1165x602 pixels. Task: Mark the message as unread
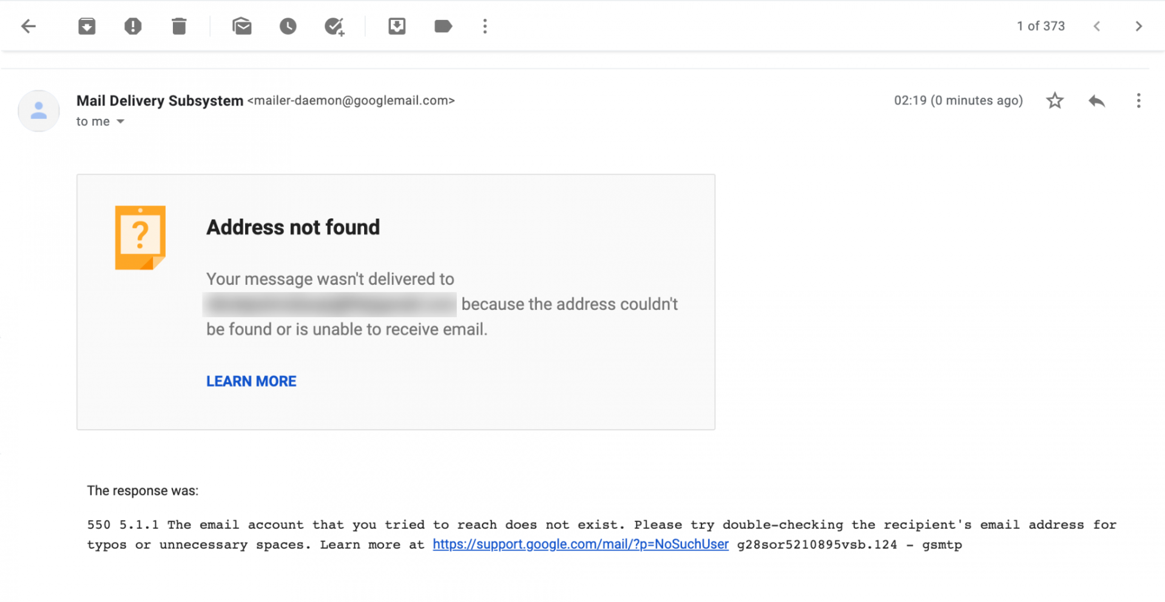coord(242,26)
